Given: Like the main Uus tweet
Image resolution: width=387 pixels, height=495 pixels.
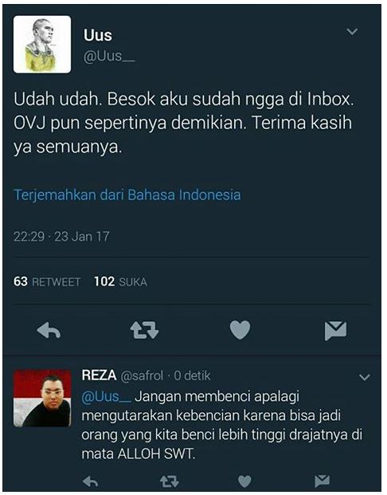Looking at the screenshot, I should click(240, 330).
